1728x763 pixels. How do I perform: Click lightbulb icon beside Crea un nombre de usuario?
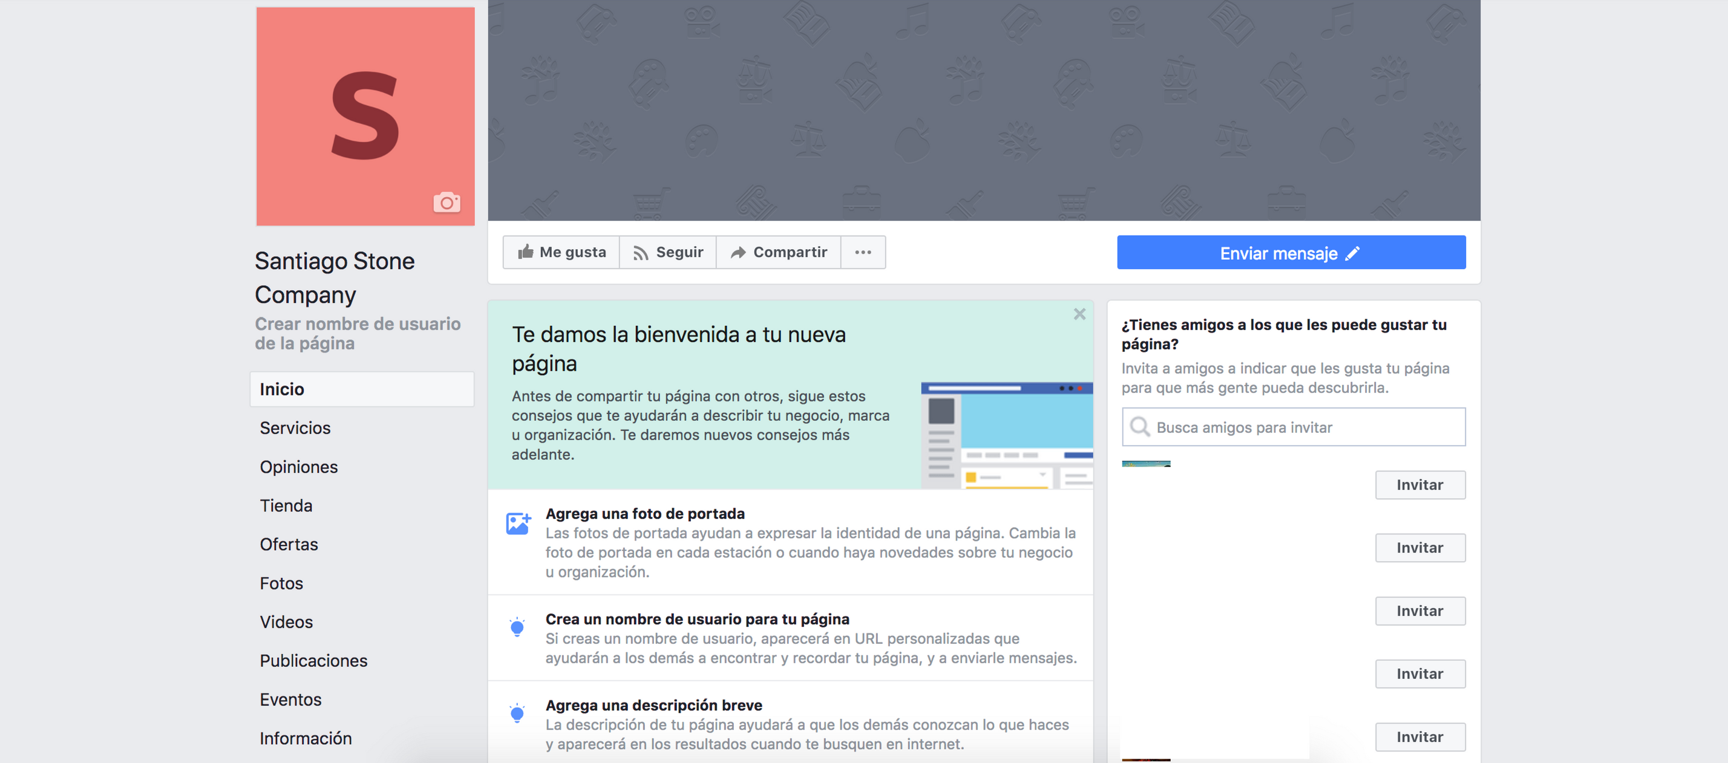tap(517, 627)
